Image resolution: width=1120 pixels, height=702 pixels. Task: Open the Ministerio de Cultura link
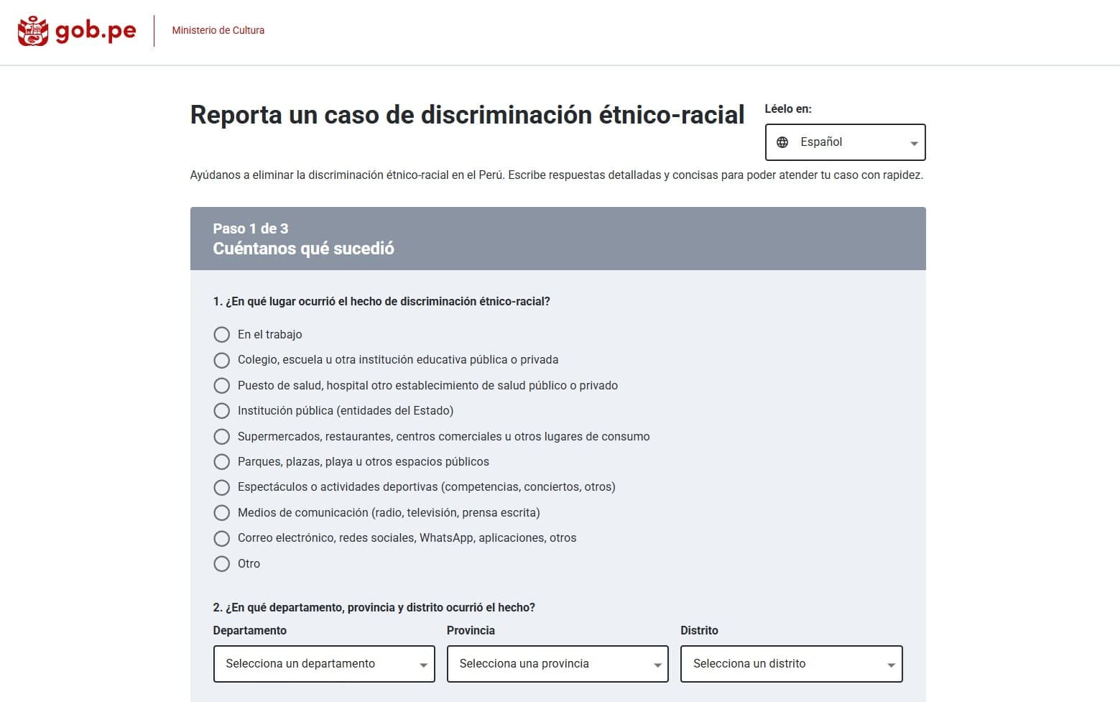[x=218, y=30]
